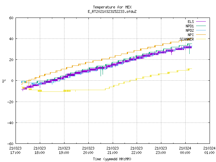The image size is (216, 162).
Task: Click the x-axis tick label 210323 17:00
Action: click(x=16, y=151)
